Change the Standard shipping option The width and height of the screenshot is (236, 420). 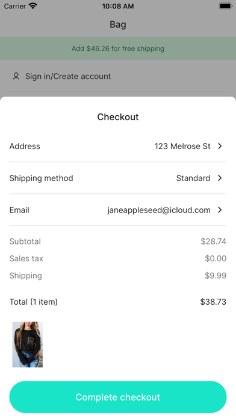pos(193,178)
